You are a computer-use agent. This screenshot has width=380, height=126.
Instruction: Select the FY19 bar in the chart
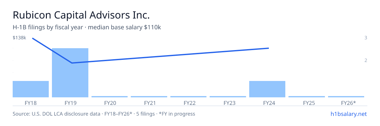70,73
